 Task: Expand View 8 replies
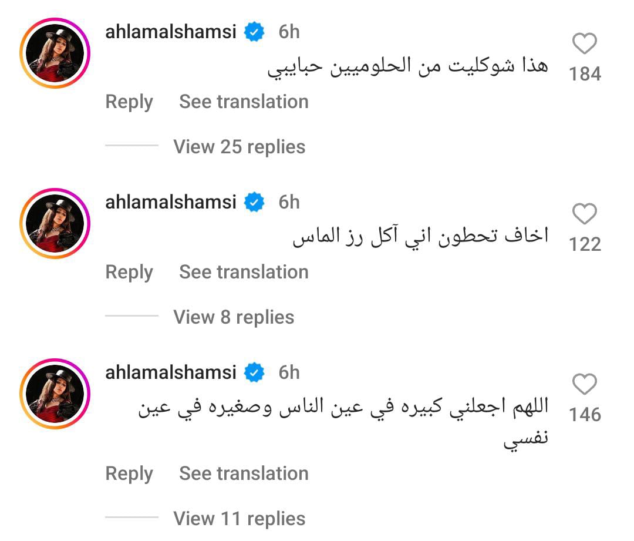click(234, 317)
